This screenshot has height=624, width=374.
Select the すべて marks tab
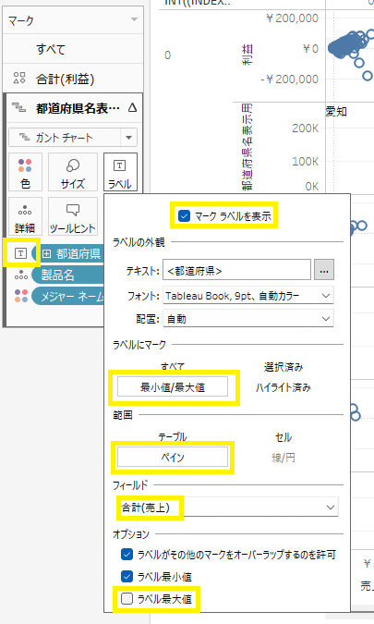coord(73,49)
